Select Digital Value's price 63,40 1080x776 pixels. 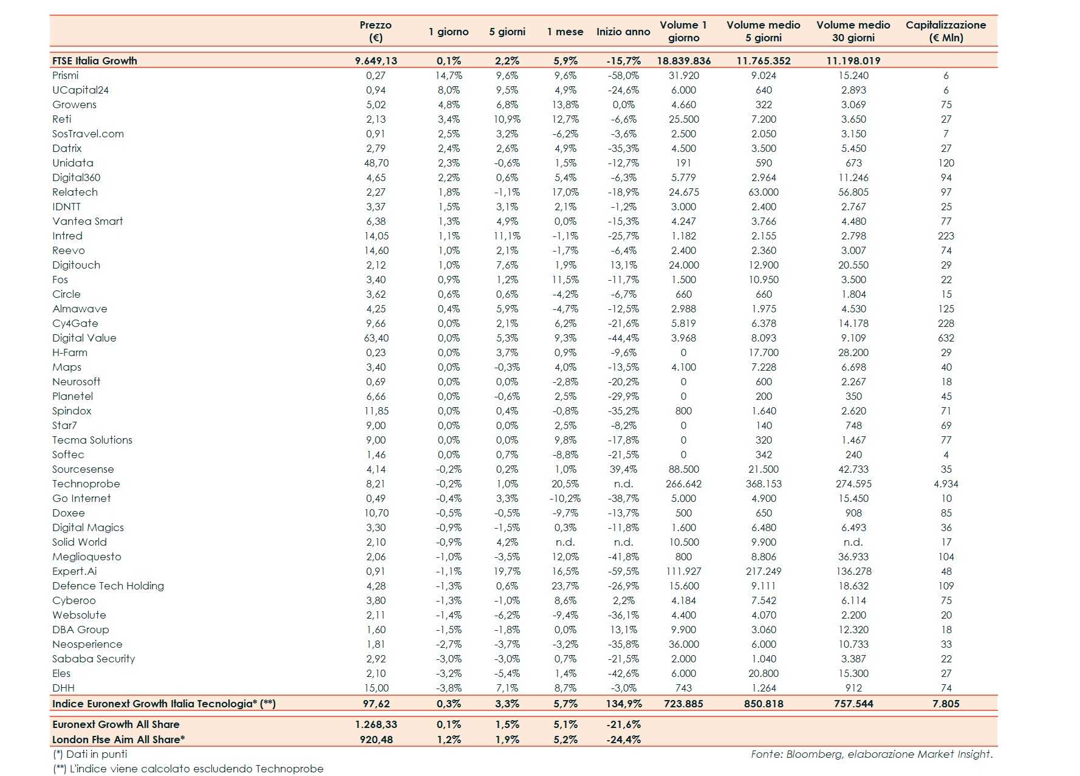376,338
